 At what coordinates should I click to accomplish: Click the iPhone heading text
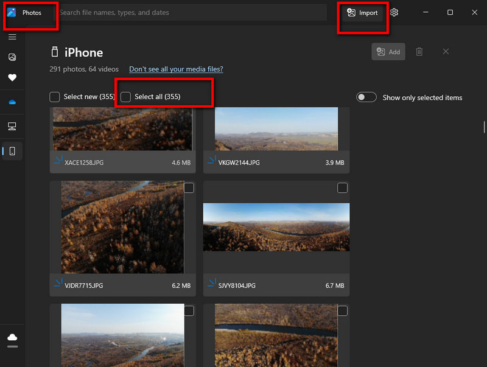(83, 52)
